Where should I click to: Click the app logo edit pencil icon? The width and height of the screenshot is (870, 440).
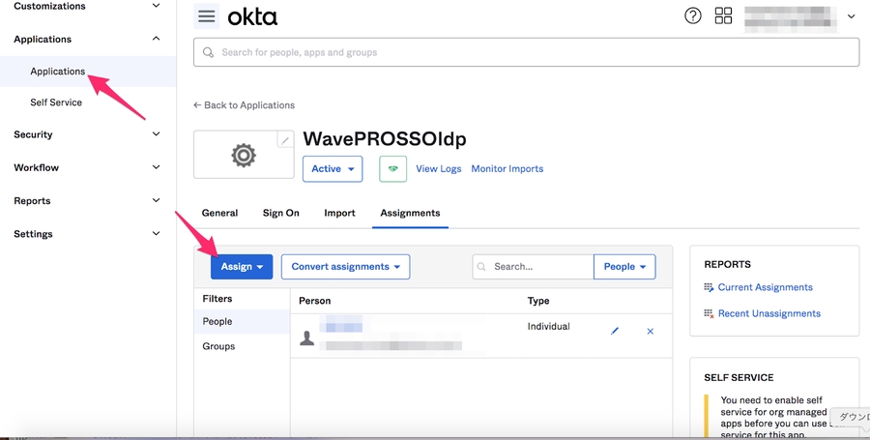pyautogui.click(x=284, y=140)
